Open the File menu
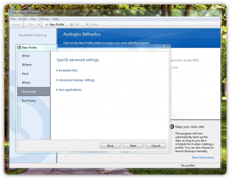This screenshot has width=231, height=179. coord(13,19)
